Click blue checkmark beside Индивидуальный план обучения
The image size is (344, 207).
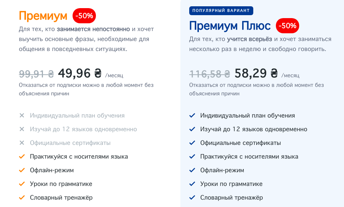click(192, 115)
